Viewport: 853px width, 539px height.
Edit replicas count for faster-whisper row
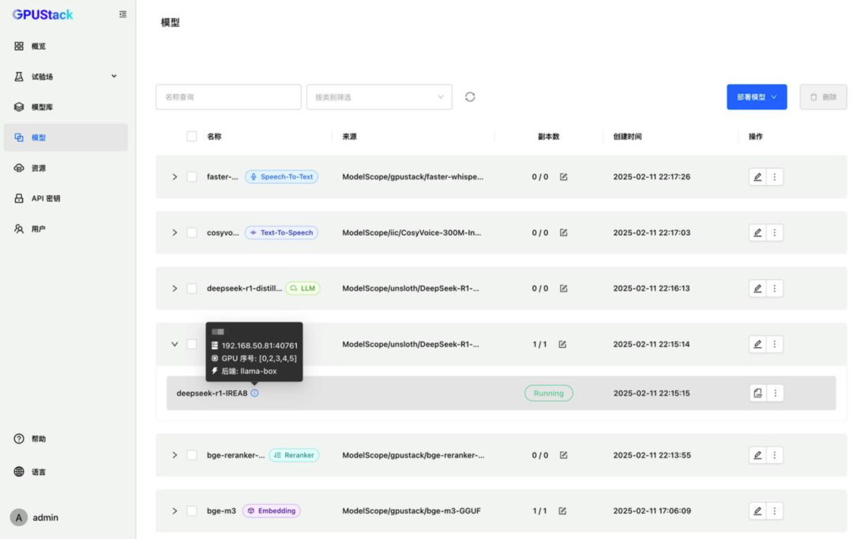pyautogui.click(x=564, y=177)
